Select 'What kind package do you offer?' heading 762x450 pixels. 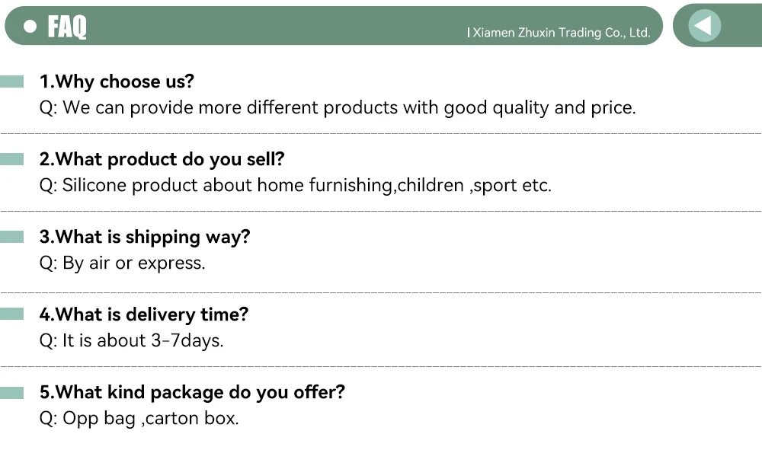(192, 392)
